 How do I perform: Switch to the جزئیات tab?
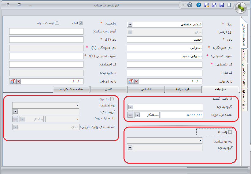point(220,89)
